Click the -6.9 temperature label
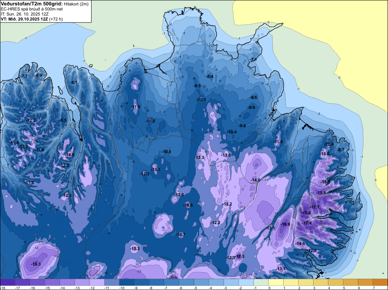 tap(38, 75)
